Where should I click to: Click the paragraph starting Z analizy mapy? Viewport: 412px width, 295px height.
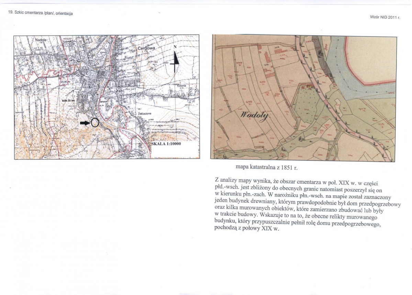tap(308, 204)
